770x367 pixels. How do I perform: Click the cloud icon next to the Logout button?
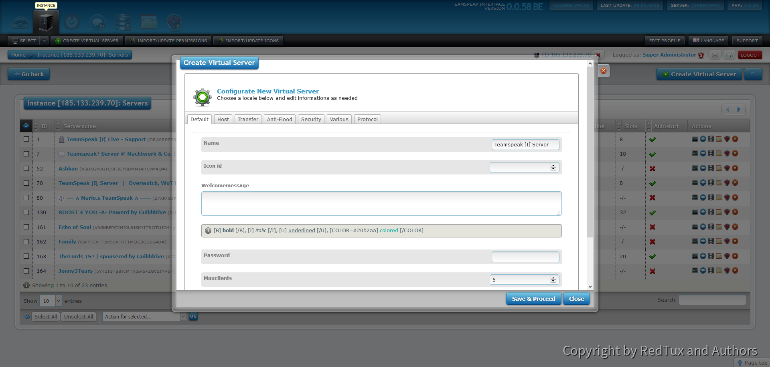729,55
